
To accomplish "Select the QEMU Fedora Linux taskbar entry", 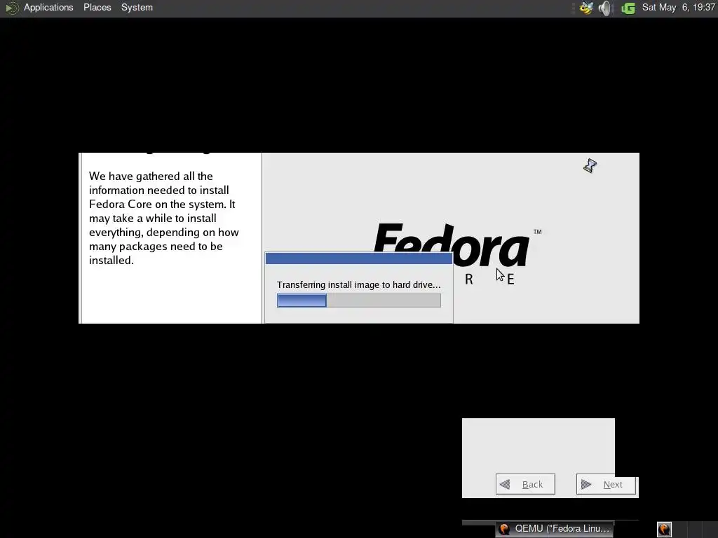I will click(555, 529).
